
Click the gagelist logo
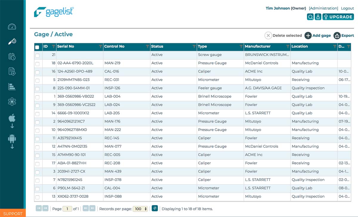[x=54, y=12]
